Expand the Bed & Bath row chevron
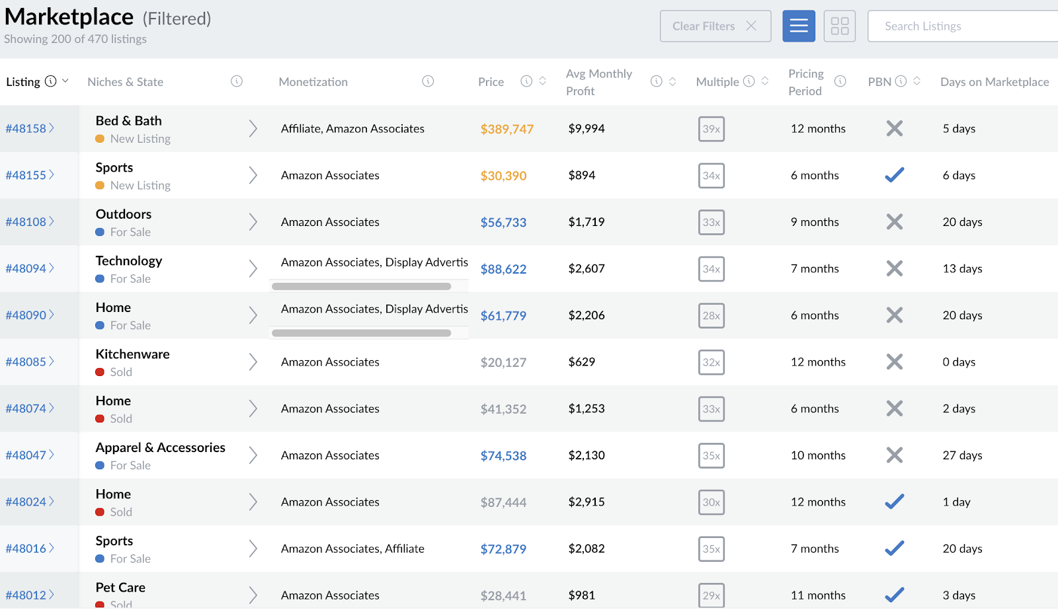The height and width of the screenshot is (614, 1058). coord(253,129)
